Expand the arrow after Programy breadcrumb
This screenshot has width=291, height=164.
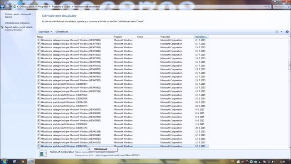pos(50,7)
